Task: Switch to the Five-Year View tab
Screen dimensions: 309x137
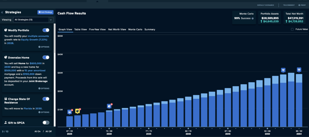Action: click(x=97, y=29)
